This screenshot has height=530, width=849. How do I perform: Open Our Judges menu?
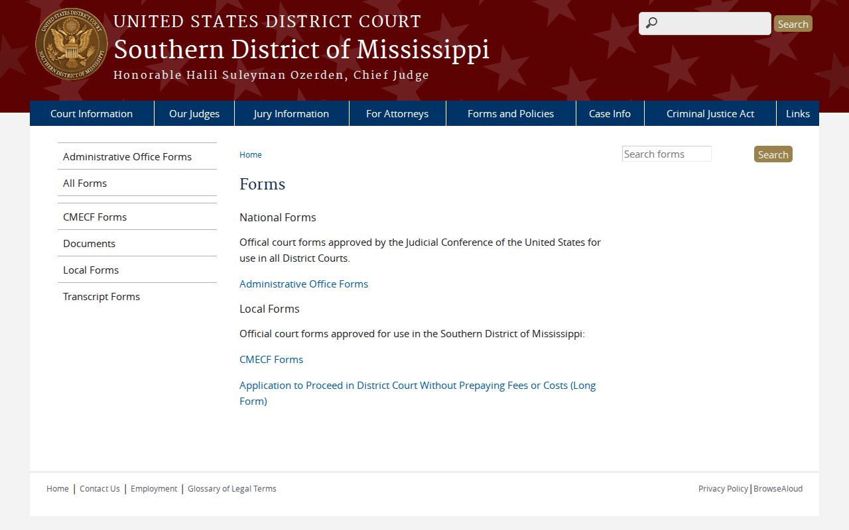[194, 113]
